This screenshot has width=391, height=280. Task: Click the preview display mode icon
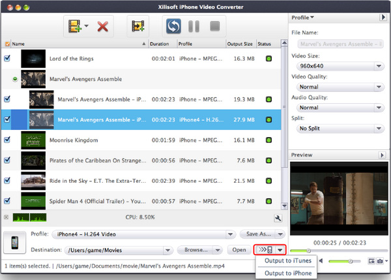pos(371,261)
